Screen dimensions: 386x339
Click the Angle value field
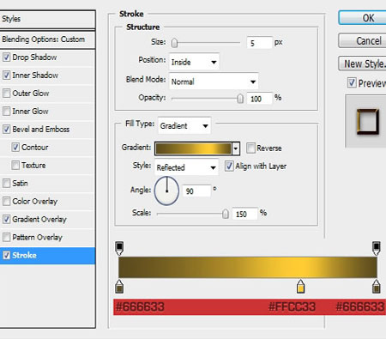point(196,191)
